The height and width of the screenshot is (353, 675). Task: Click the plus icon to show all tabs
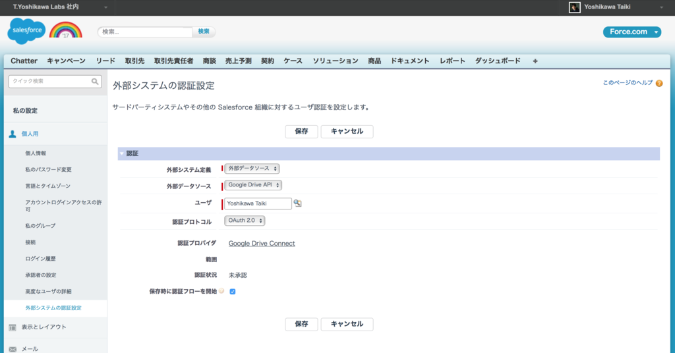click(535, 61)
